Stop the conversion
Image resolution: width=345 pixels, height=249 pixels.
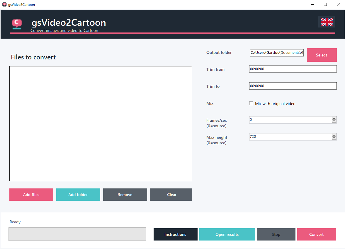(276, 234)
